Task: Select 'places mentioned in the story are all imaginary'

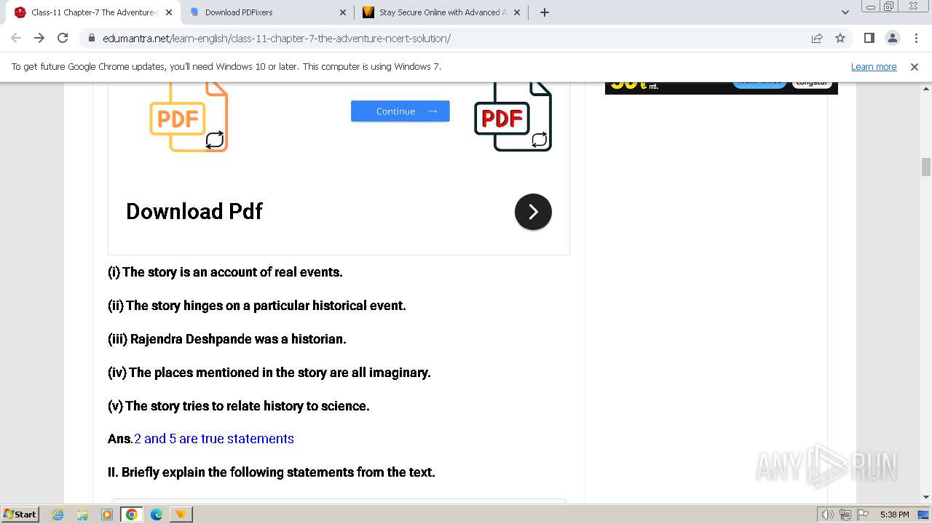Action: tap(269, 373)
